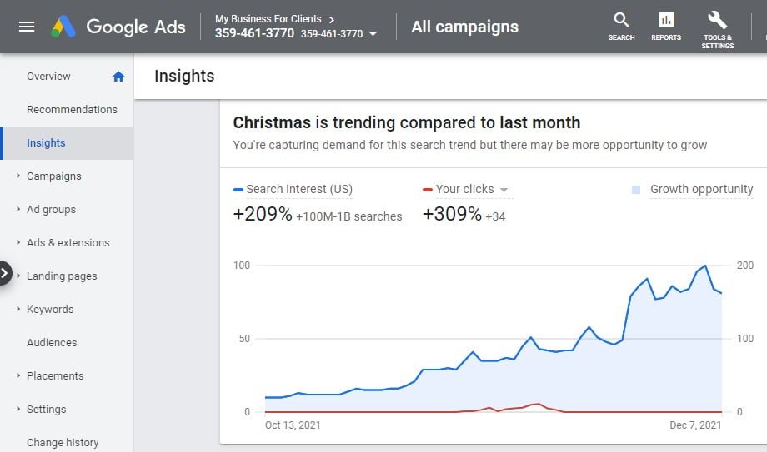Click the home icon beside Overview
The height and width of the screenshot is (452, 767).
[118, 77]
